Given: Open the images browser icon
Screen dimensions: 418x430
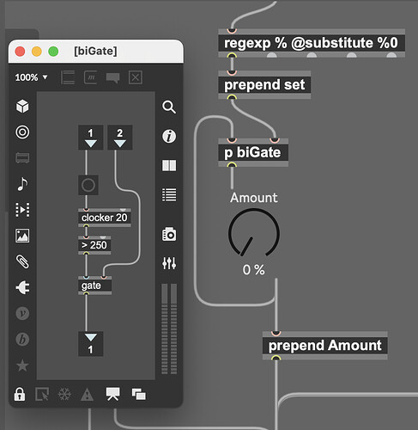Looking at the screenshot, I should coord(22,236).
